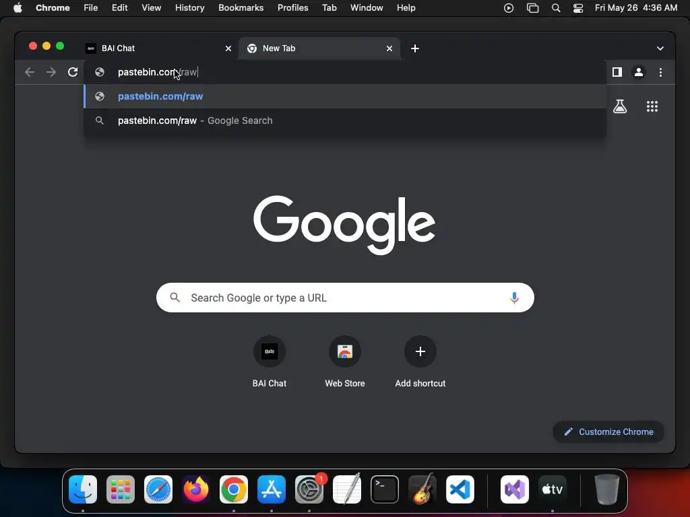This screenshot has width=690, height=517.
Task: Go back with the left arrow
Action: [30, 72]
